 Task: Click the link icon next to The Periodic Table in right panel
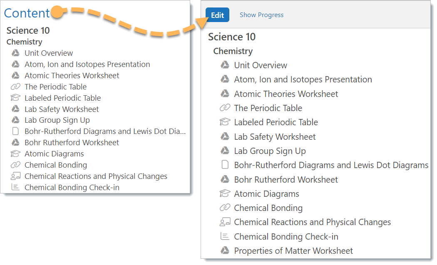(225, 108)
